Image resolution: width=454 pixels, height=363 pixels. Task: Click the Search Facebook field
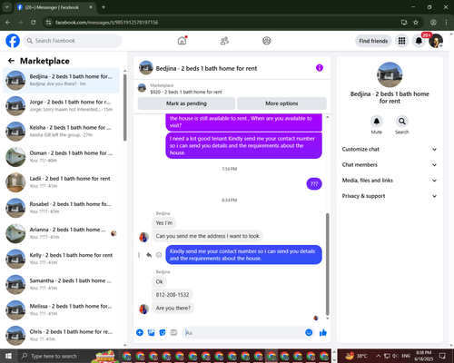pyautogui.click(x=73, y=41)
